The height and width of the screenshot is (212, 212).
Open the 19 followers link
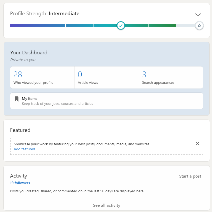20,183
